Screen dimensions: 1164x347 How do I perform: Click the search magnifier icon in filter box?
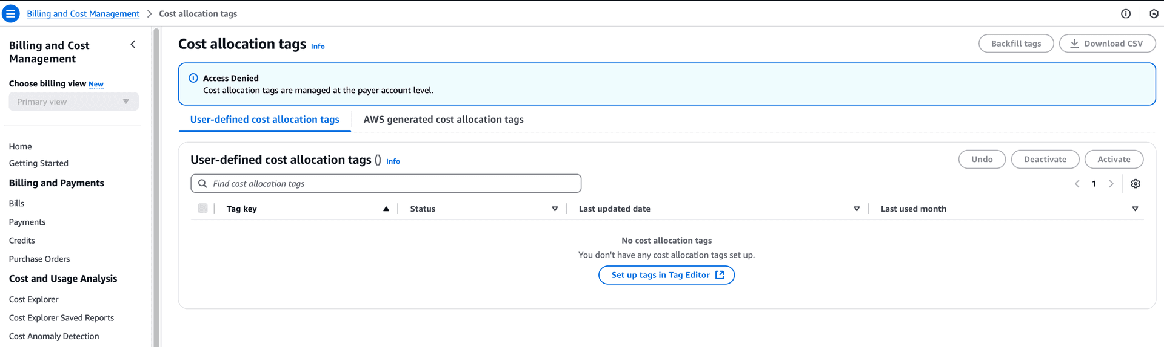pos(202,183)
